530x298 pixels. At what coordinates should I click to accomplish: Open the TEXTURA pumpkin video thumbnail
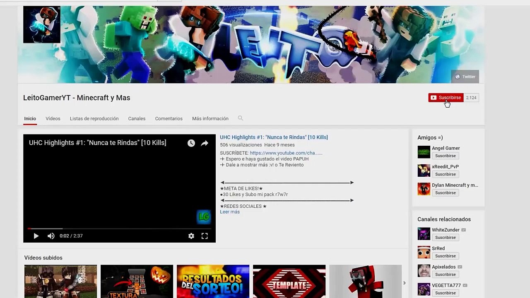tap(137, 281)
